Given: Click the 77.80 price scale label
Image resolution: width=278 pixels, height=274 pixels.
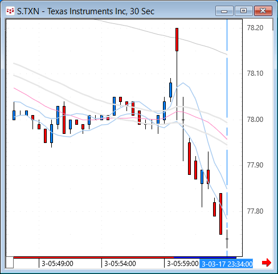Looking at the screenshot, I should click(255, 211).
